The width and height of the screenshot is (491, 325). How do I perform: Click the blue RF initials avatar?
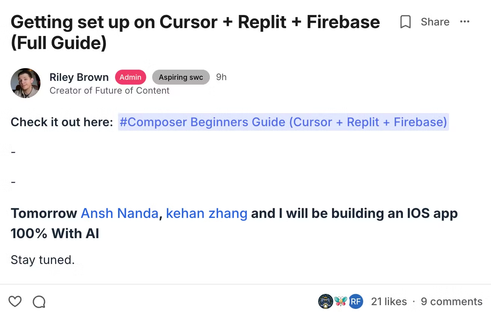tap(356, 301)
